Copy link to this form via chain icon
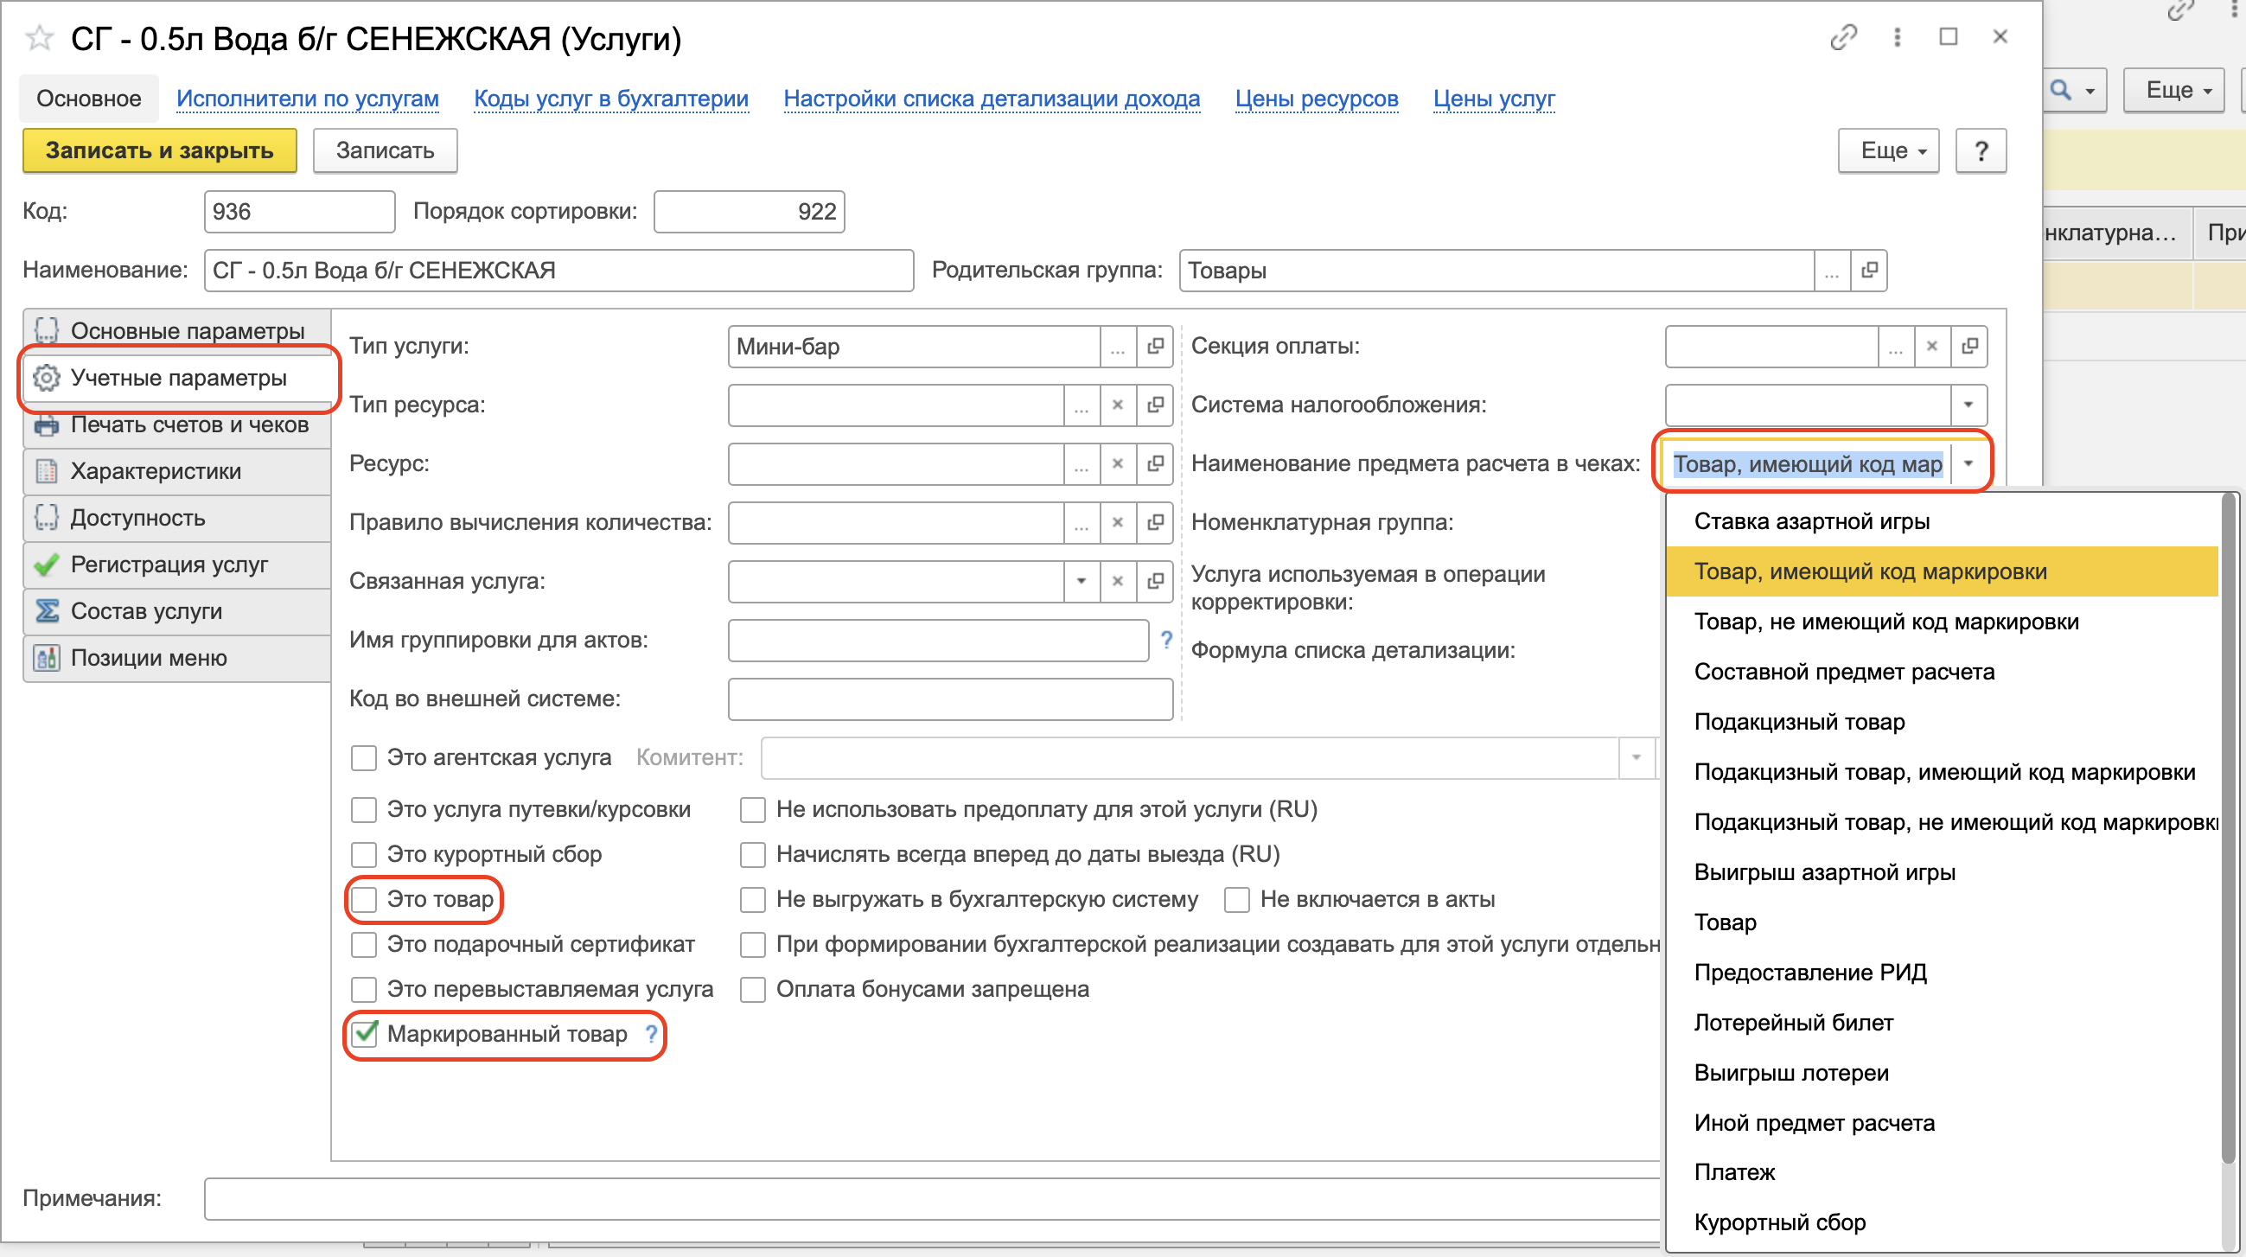The image size is (2246, 1257). tap(1843, 37)
